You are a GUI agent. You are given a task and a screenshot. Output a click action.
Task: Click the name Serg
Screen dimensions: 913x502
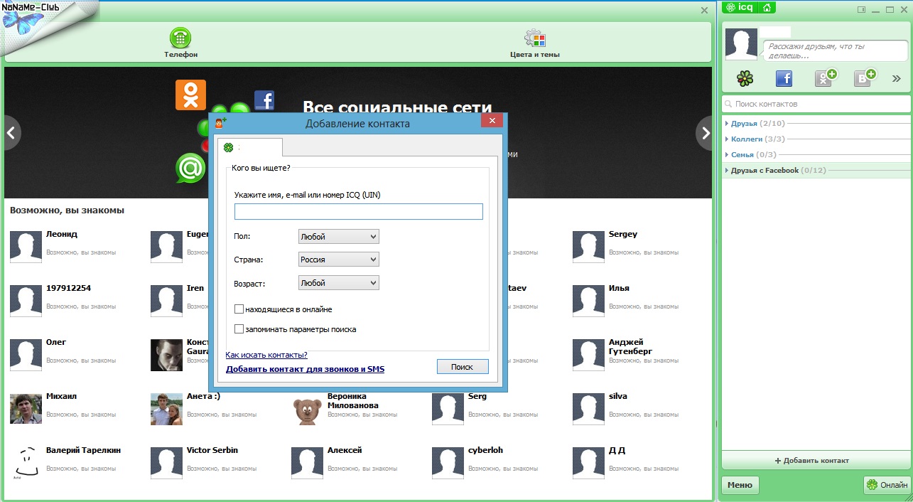477,396
